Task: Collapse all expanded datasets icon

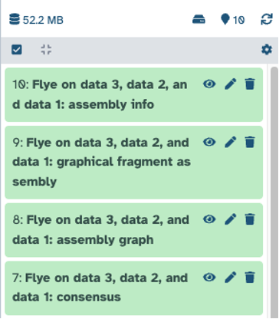Action: coord(46,50)
